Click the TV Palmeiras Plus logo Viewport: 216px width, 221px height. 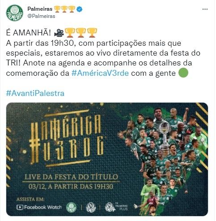pos(116,207)
